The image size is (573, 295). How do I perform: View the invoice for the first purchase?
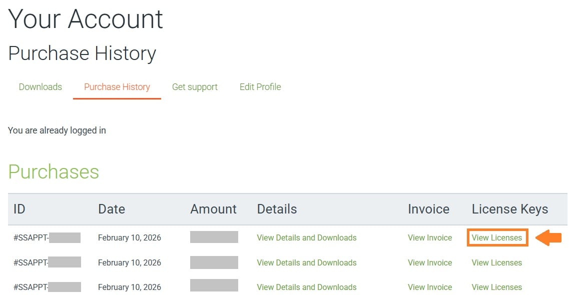pos(430,238)
